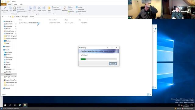The image size is (195, 110).
Task: Click the Delete X icon
Action: (39, 8)
